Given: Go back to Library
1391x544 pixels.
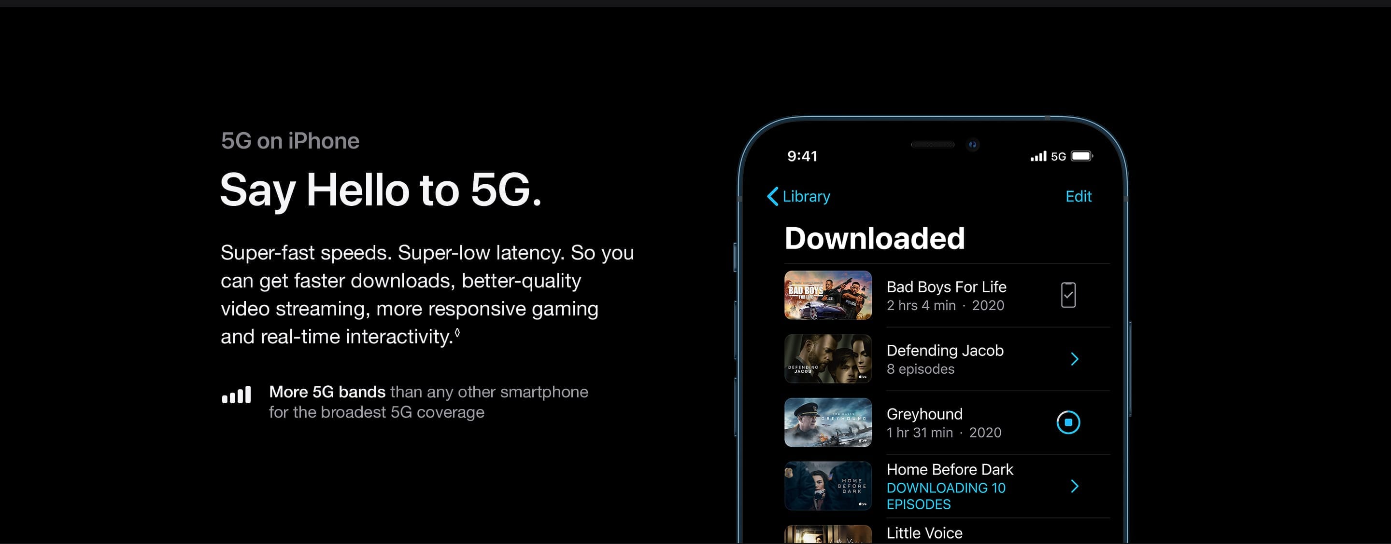Looking at the screenshot, I should pos(799,196).
